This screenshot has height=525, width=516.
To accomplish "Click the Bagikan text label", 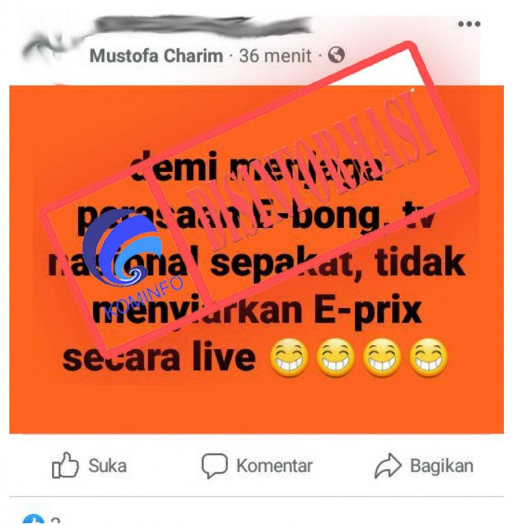I will click(x=441, y=466).
